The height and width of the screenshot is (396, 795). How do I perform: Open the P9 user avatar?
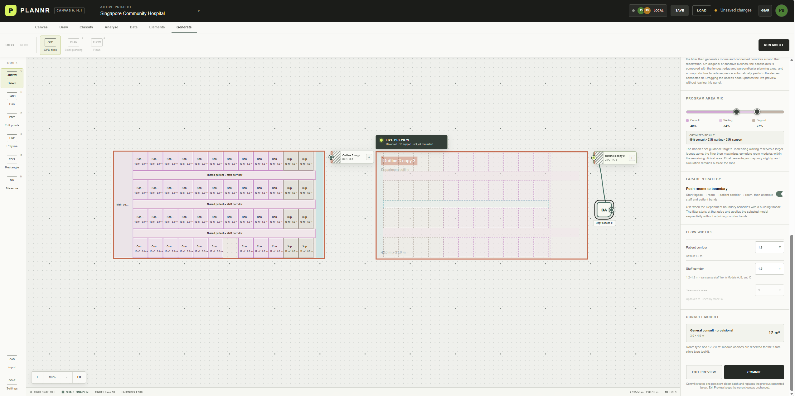[782, 11]
